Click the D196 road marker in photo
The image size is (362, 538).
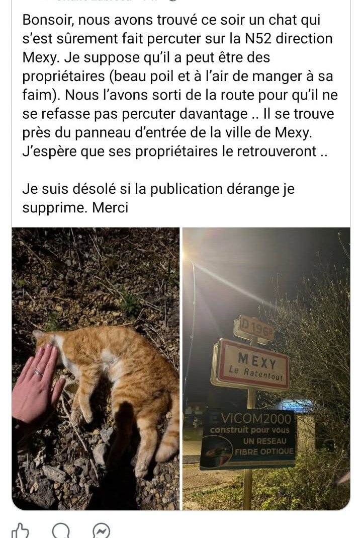point(254,329)
